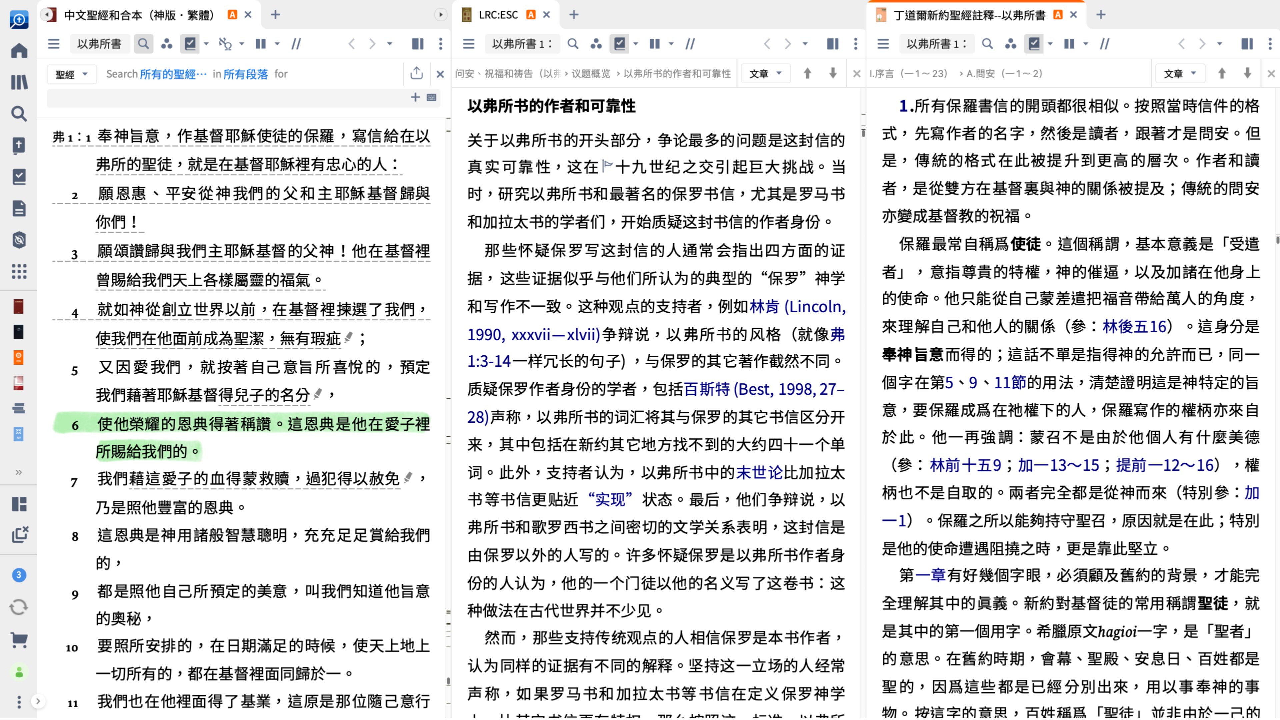Go forward in history in the Tyndale commentary panel
1280x720 pixels.
[x=1202, y=44]
